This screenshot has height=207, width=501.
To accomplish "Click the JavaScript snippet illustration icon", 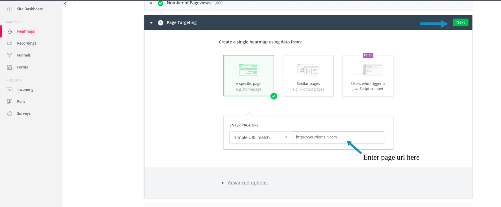I will pos(368,70).
